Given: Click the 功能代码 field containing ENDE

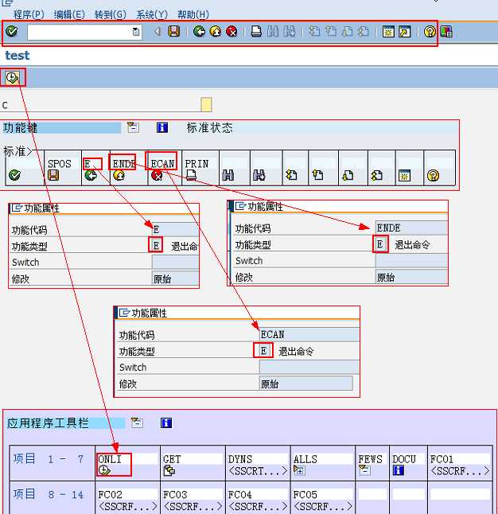Looking at the screenshot, I should tap(410, 228).
